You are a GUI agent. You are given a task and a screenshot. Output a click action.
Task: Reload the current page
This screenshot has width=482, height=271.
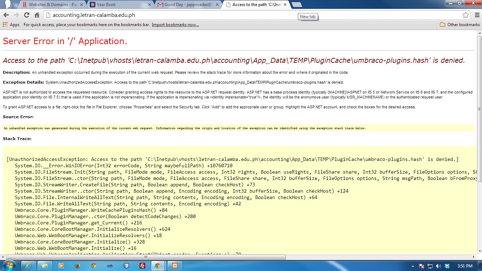coord(27,15)
